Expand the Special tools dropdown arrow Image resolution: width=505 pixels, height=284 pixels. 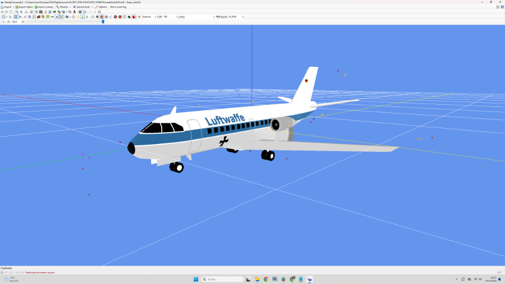[92, 7]
